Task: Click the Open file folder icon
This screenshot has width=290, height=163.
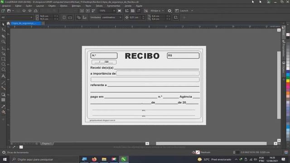Action: click(x=9, y=11)
